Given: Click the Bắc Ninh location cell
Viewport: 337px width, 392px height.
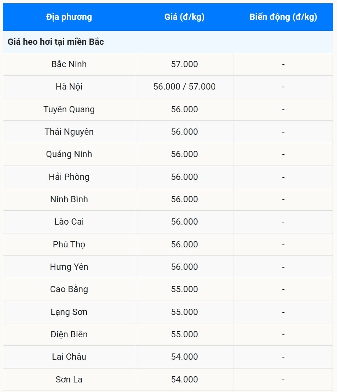Looking at the screenshot, I should pos(69,64).
